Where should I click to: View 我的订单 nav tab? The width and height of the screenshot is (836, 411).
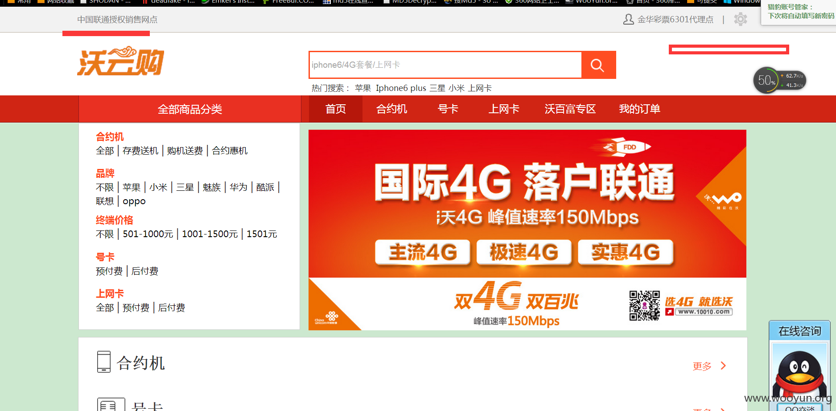tap(639, 109)
